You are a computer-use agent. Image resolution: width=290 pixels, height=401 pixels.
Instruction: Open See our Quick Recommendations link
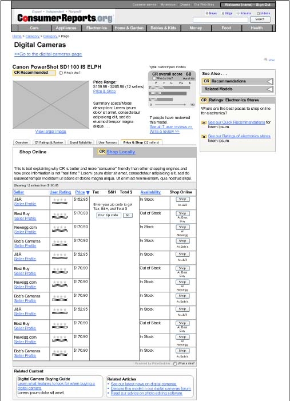(x=236, y=122)
